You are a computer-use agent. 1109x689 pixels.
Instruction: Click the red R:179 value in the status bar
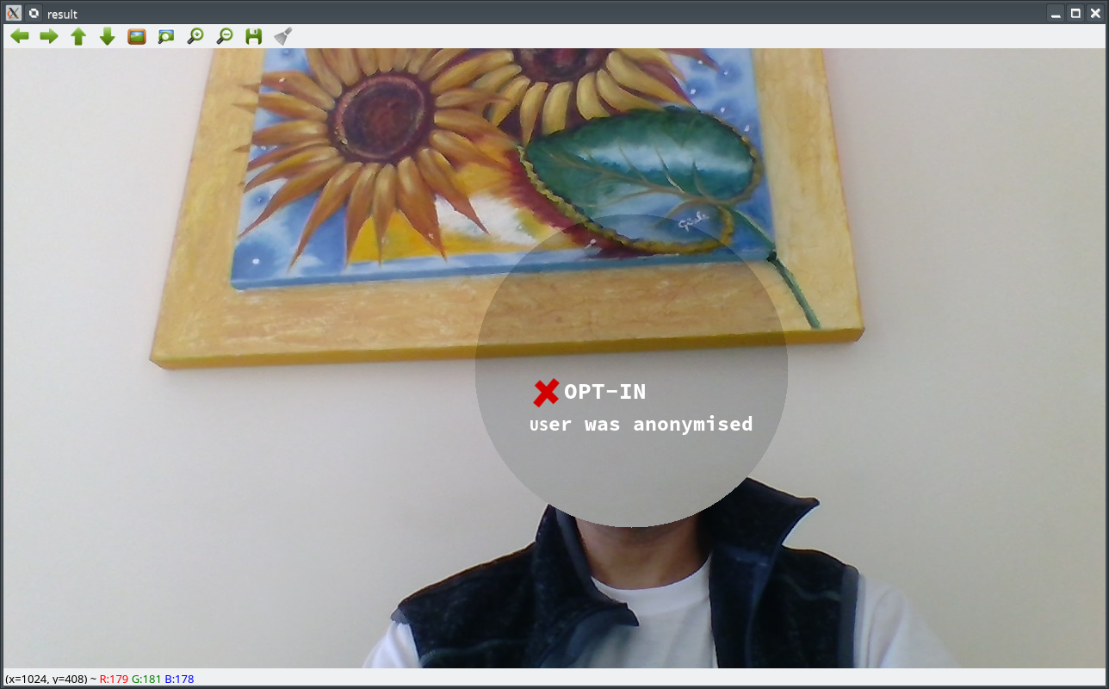click(x=114, y=679)
